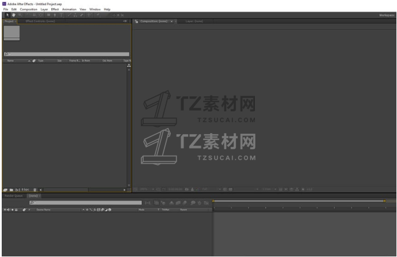
Task: Click the Source Name column header
Action: [x=43, y=210]
